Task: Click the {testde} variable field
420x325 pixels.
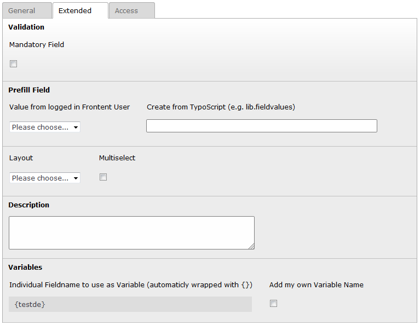Action: pos(130,304)
